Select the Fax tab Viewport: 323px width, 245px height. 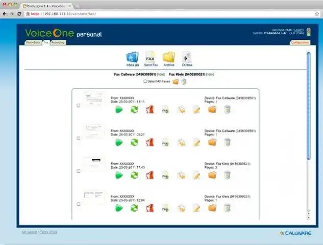click(x=46, y=42)
